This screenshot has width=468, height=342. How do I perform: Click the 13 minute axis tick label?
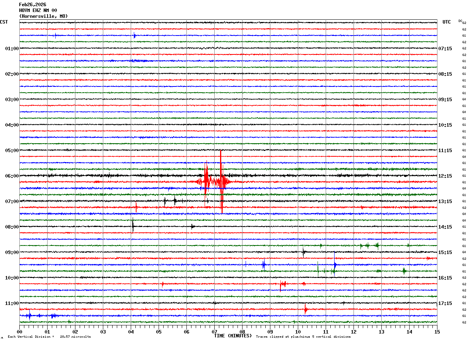[x=381, y=332]
